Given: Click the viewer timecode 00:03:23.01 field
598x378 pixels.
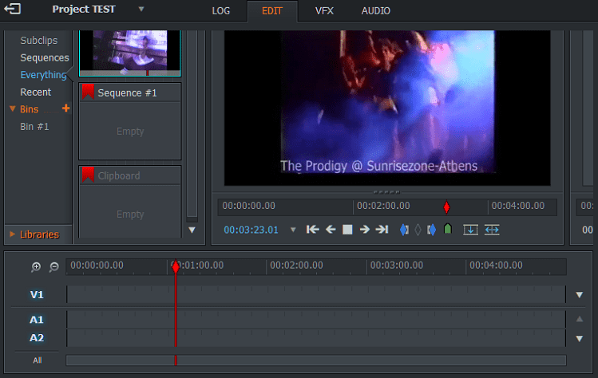Looking at the screenshot, I should (251, 230).
